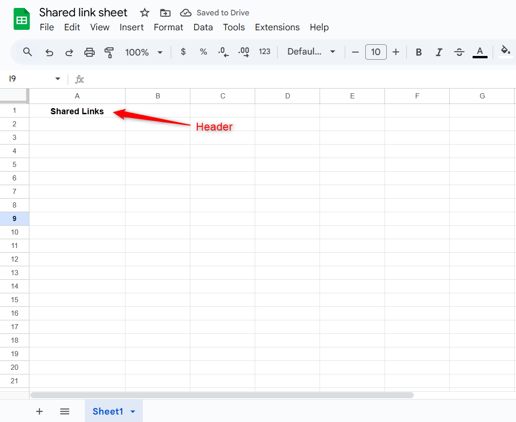Toggle bold formatting
The image size is (516, 422).
click(418, 52)
